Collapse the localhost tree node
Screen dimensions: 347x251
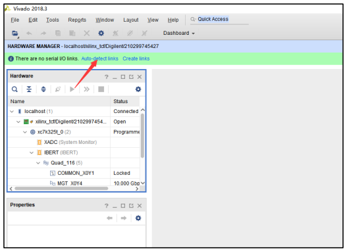(x=12, y=112)
